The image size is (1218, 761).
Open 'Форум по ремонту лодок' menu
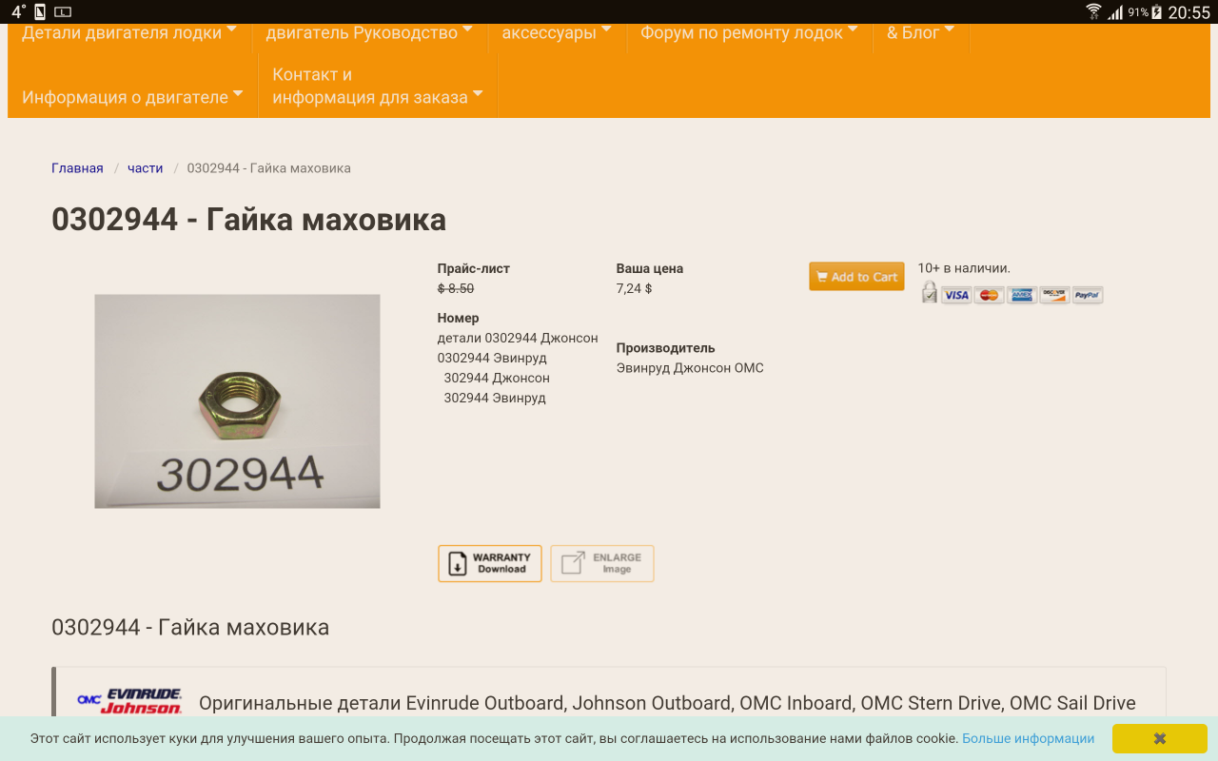coord(749,33)
